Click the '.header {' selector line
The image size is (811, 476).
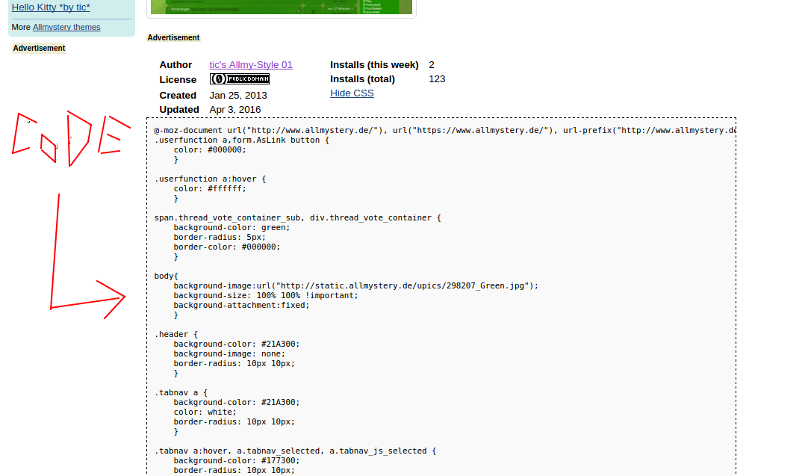click(x=175, y=334)
